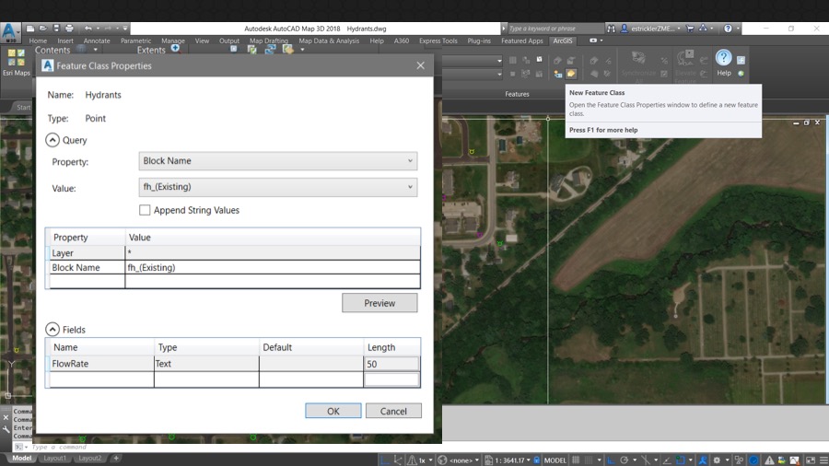
Task: Enable Append String Values checkbox
Action: click(145, 210)
